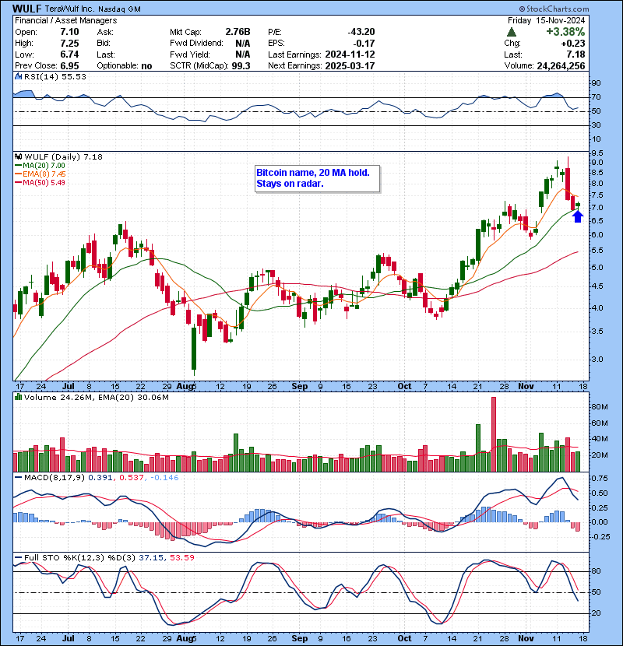This screenshot has width=623, height=646.
Task: Click the 9.5 price axis label
Action: point(597,153)
